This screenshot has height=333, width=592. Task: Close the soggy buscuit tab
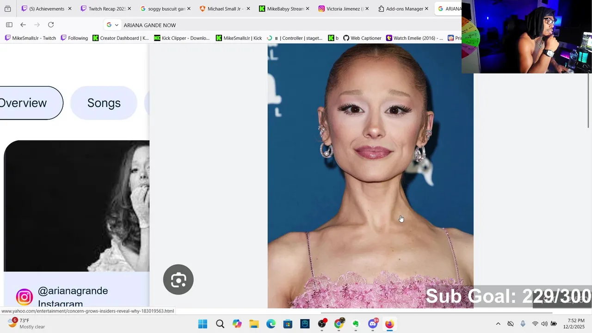tap(189, 9)
